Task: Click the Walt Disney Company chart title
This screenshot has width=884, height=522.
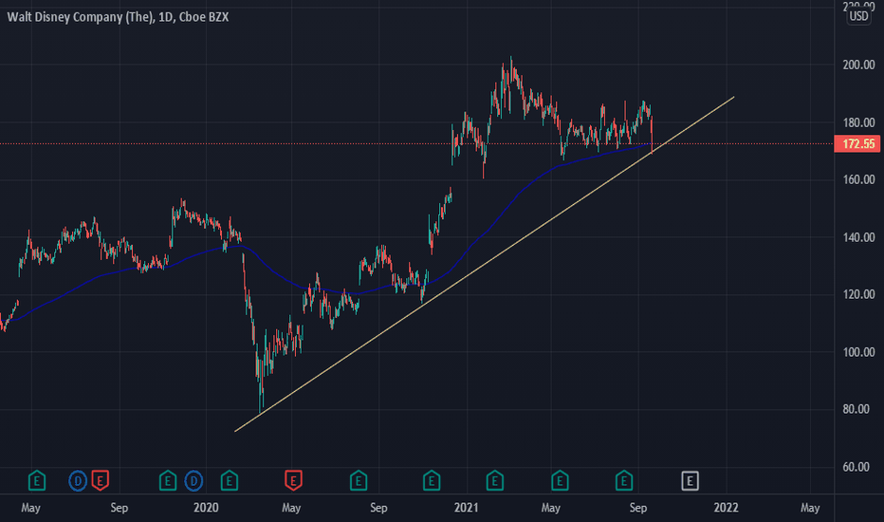Action: tap(118, 17)
